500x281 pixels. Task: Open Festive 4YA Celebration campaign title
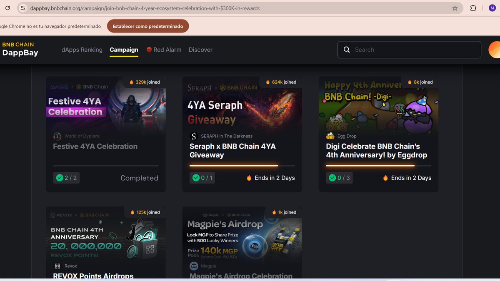click(x=95, y=146)
